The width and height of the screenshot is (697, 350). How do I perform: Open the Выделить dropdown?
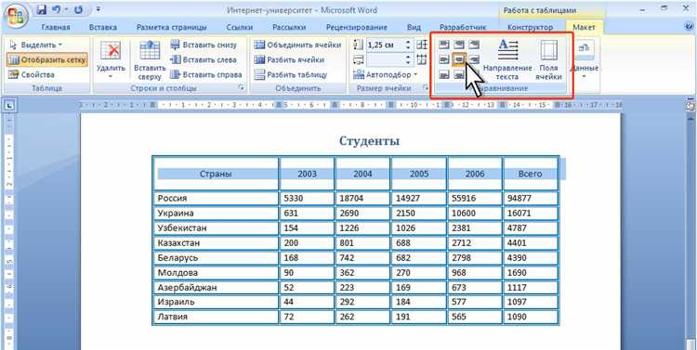(35, 45)
